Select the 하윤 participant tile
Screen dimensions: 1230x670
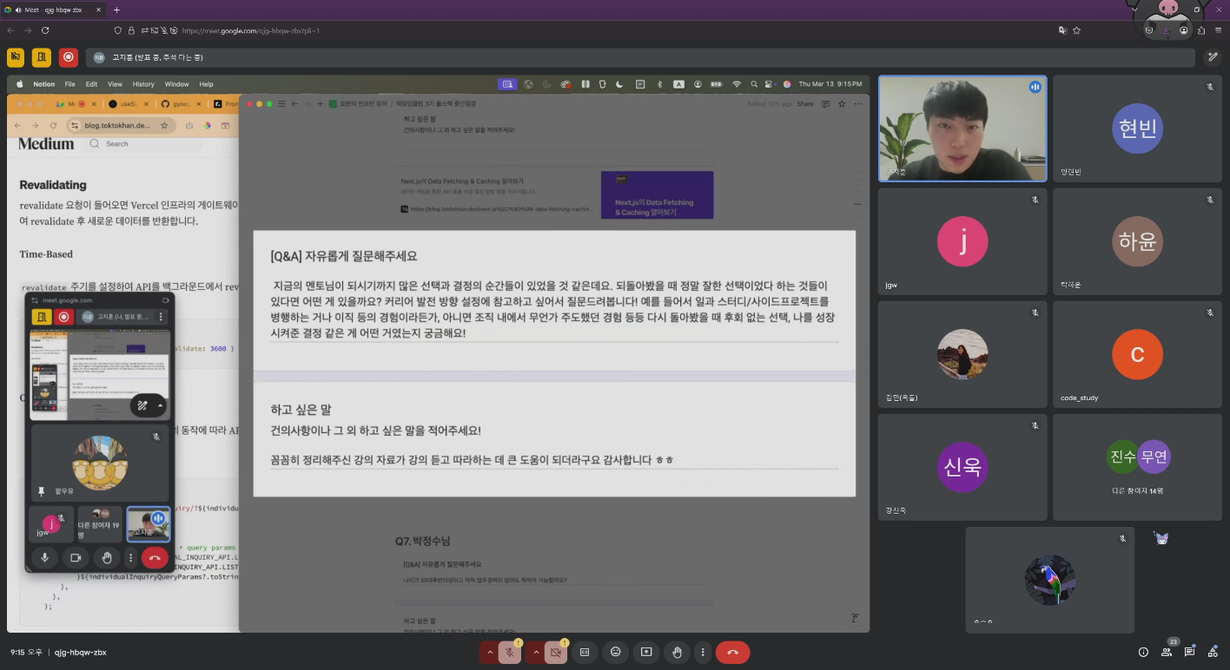pyautogui.click(x=1137, y=240)
